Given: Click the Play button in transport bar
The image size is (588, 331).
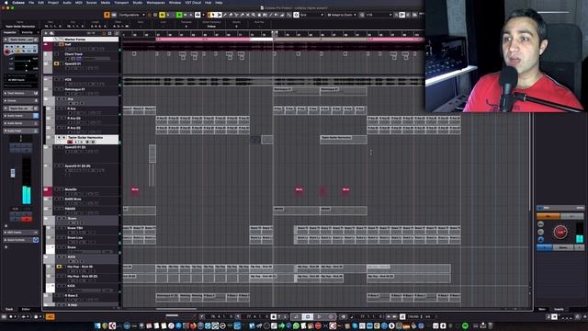Looking at the screenshot, I should [x=319, y=316].
